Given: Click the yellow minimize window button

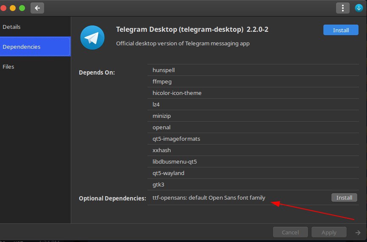Looking at the screenshot, I should [13, 8].
